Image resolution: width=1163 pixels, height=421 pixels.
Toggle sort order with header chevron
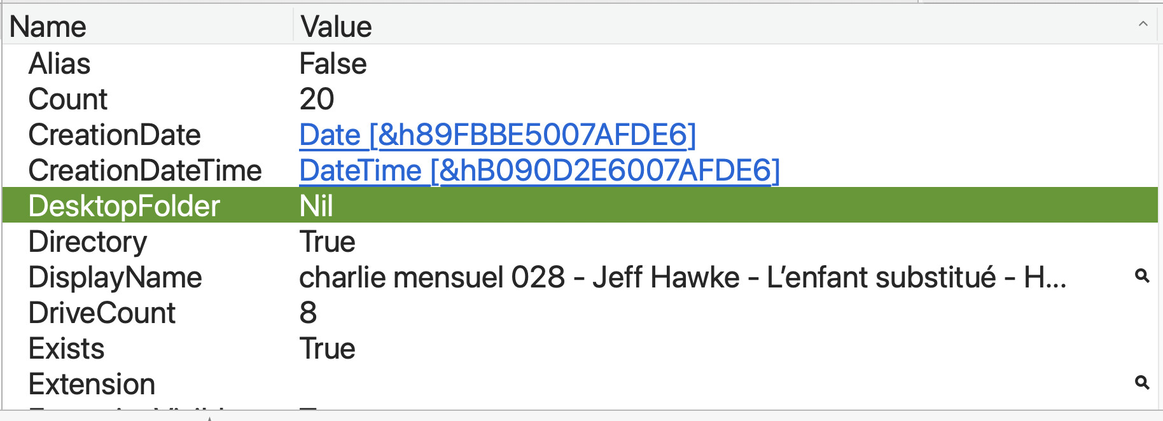pos(1143,24)
